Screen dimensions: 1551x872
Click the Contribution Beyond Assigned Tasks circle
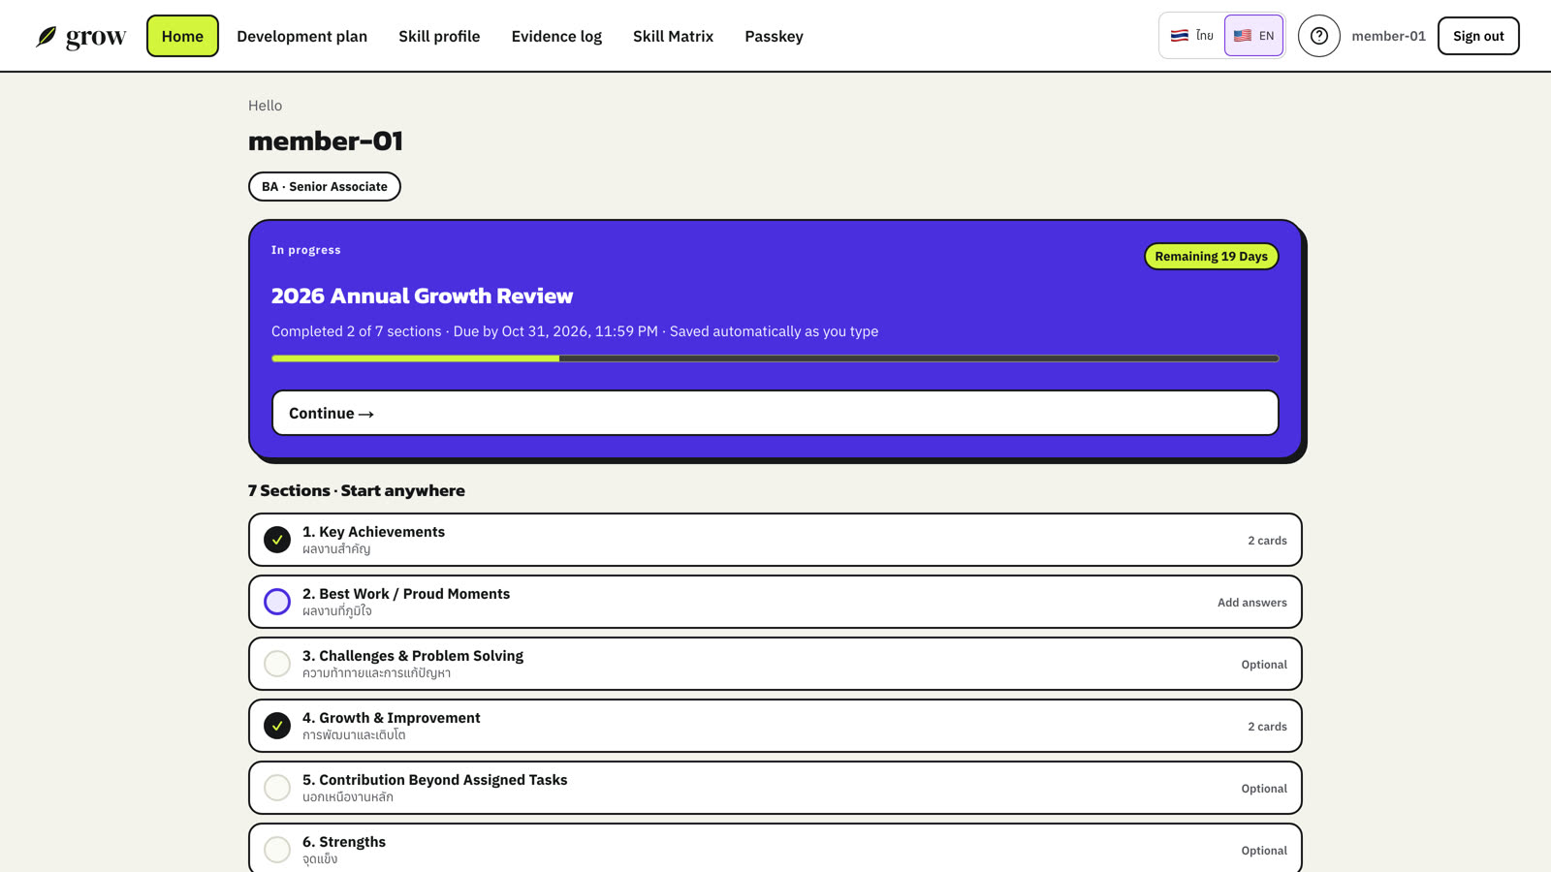tap(277, 788)
